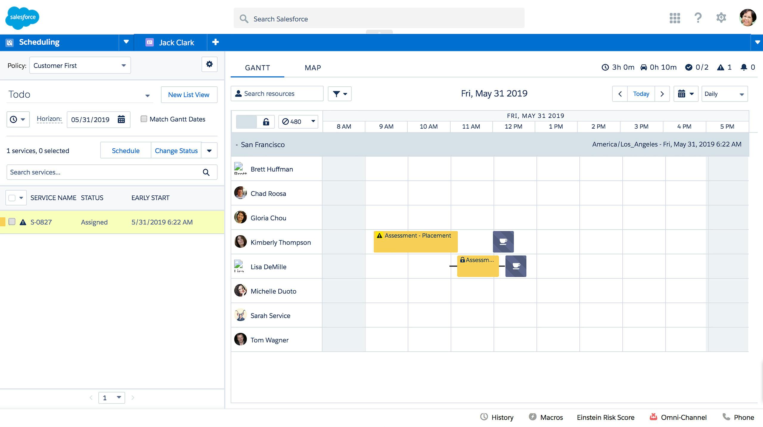
Task: Open policy settings gear icon
Action: [x=209, y=64]
